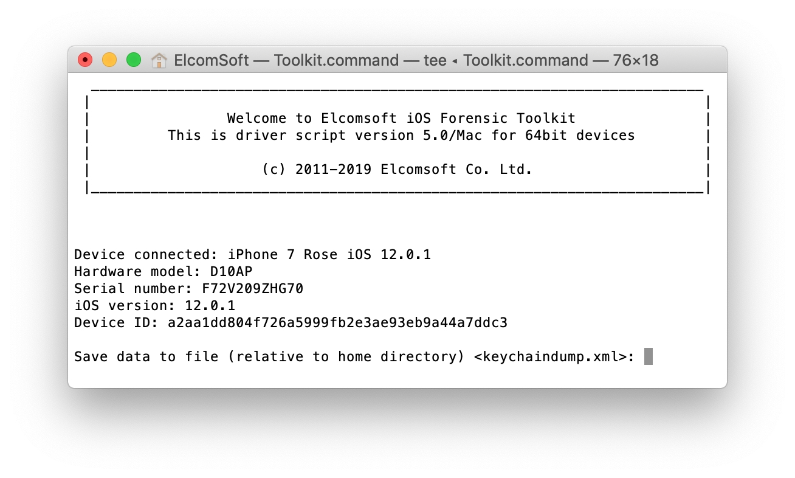
Task: Zoom the window using the green button
Action: (x=134, y=60)
